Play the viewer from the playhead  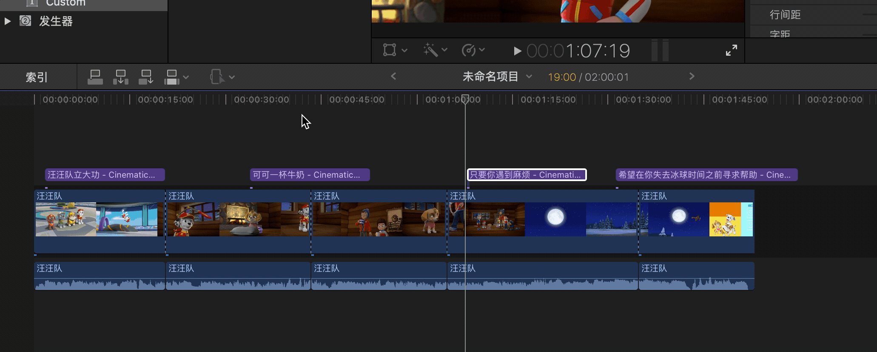(517, 51)
